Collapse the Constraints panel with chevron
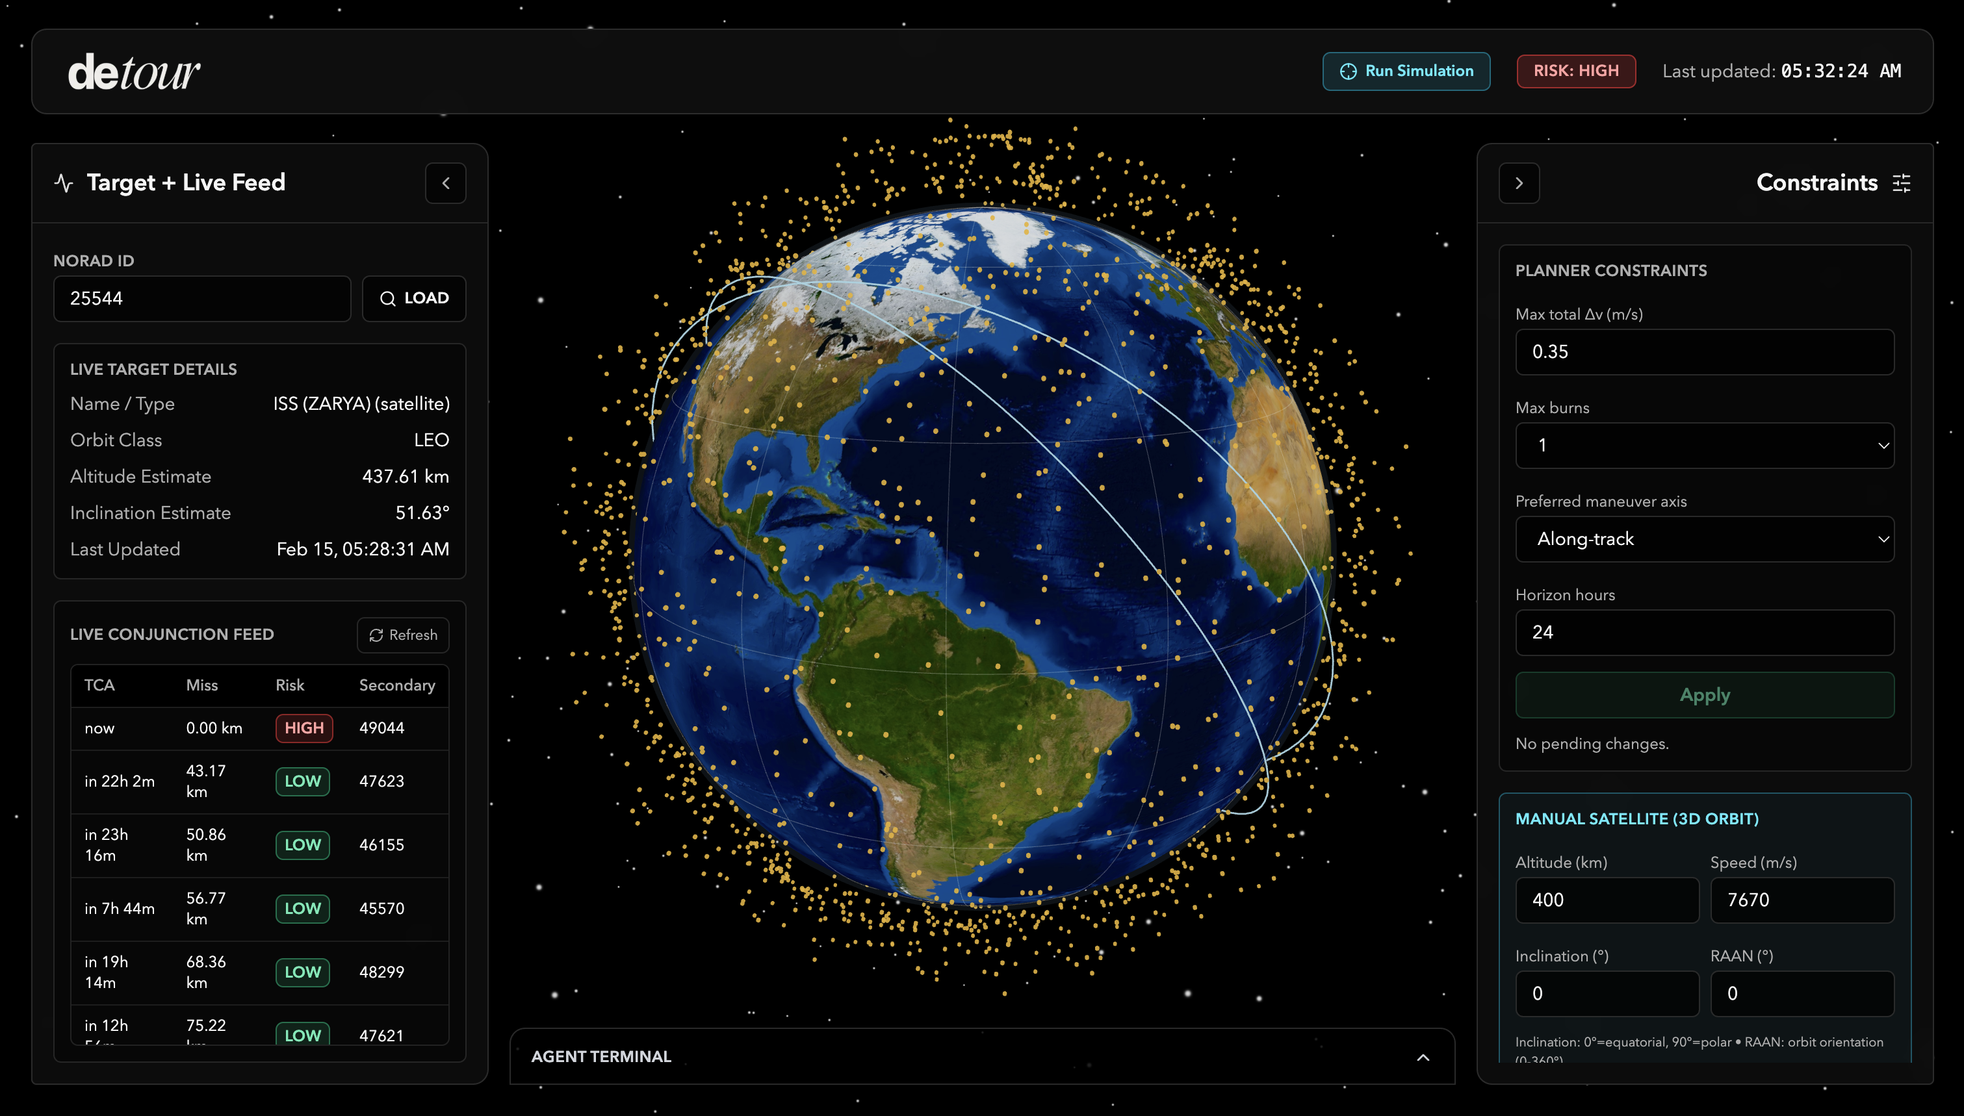 point(1519,183)
